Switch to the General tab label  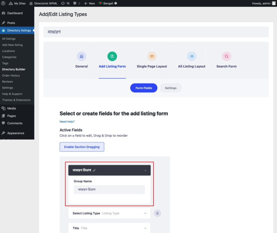(x=81, y=66)
